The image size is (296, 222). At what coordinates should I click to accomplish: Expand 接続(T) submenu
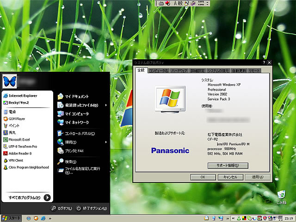tap(82, 142)
